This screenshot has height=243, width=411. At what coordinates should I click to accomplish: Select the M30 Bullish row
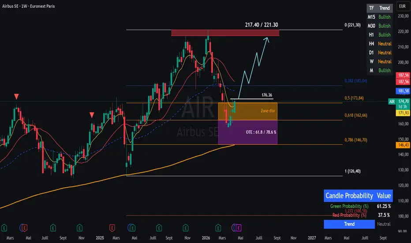pyautogui.click(x=379, y=26)
